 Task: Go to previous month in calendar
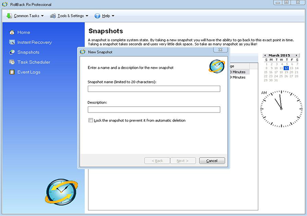[x=265, y=55]
